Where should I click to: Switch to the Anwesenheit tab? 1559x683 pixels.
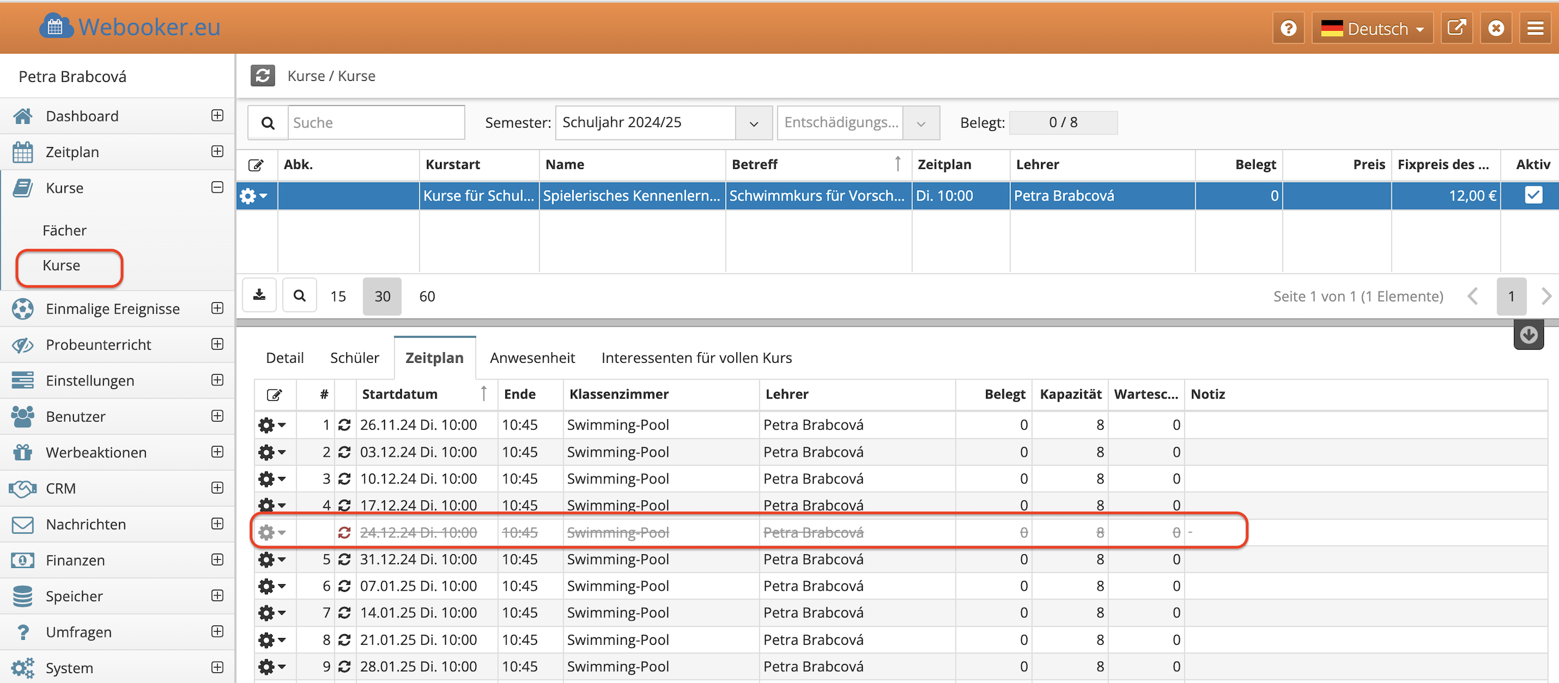tap(532, 358)
